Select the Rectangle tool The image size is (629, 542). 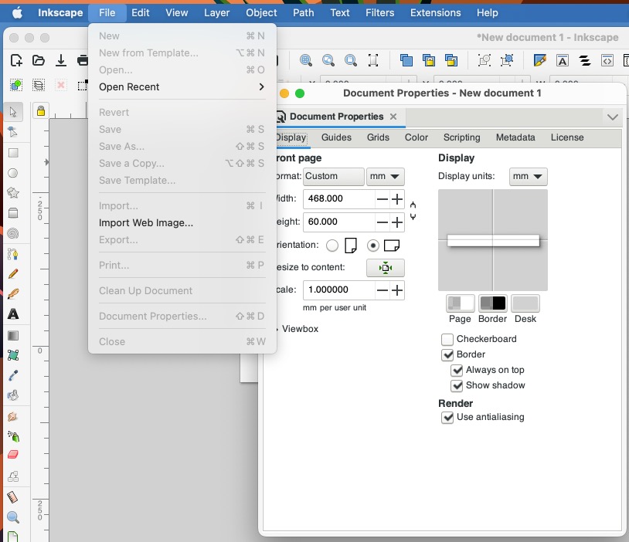13,153
